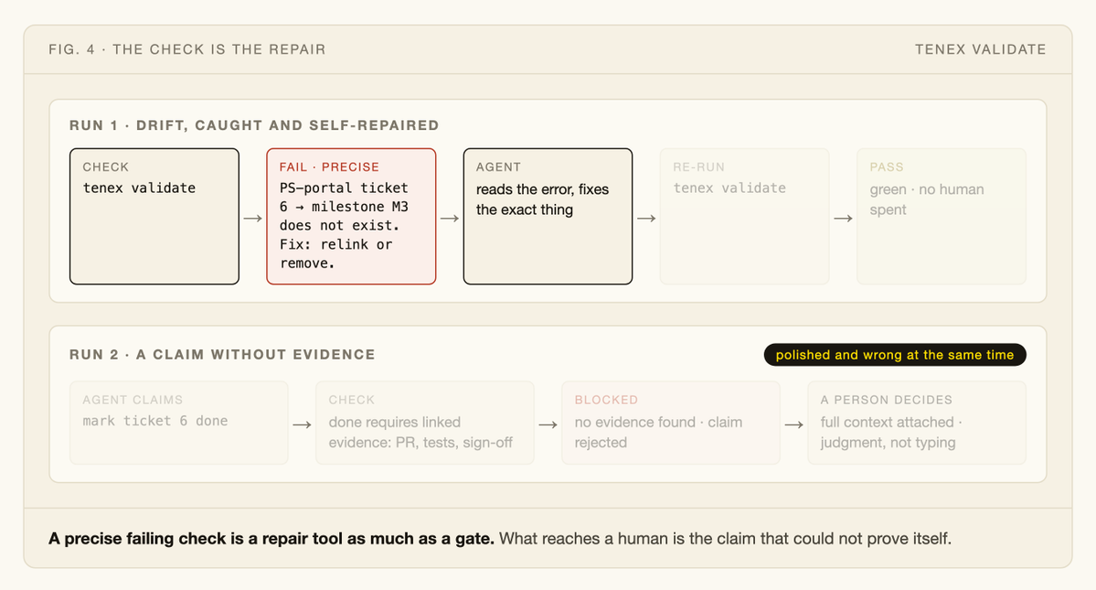Viewport: 1096px width, 590px height.
Task: Click the "CHECK" label in Run 2
Action: coord(352,400)
